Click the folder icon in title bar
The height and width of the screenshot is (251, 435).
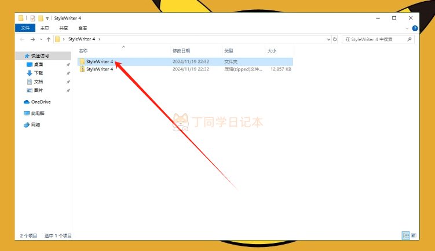(21, 19)
